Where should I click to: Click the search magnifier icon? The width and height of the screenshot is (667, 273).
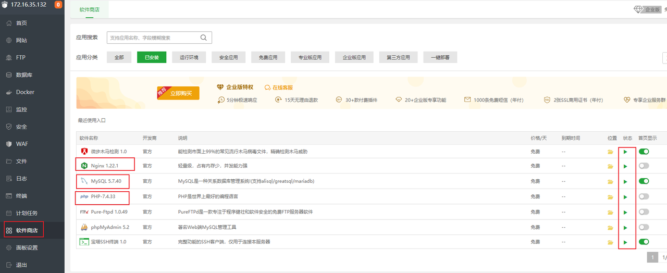pos(205,38)
